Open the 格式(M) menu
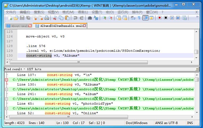This screenshot has height=128, width=203. [68, 12]
